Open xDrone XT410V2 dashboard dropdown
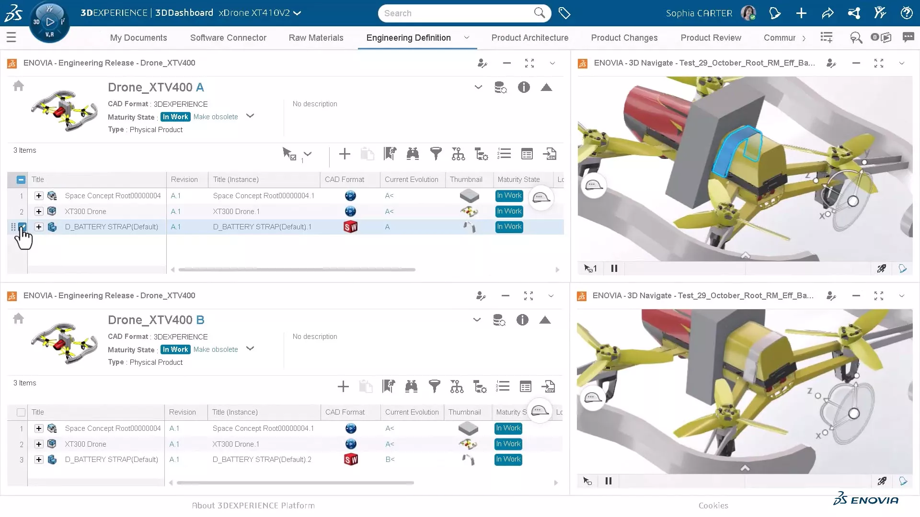 (x=297, y=13)
